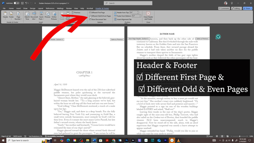Open the account profile picture
The image size is (254, 143).
pos(225,3)
